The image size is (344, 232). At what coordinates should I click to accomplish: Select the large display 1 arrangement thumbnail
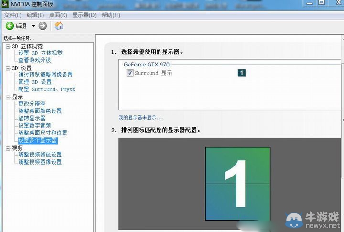tap(237, 184)
